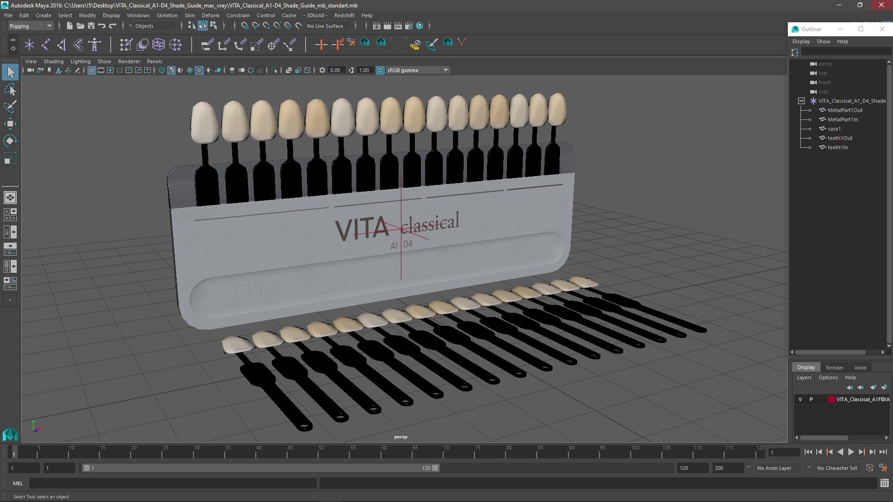Toggle visibility V of VITA_Classical layer
This screenshot has height=502, width=893.
pos(800,399)
